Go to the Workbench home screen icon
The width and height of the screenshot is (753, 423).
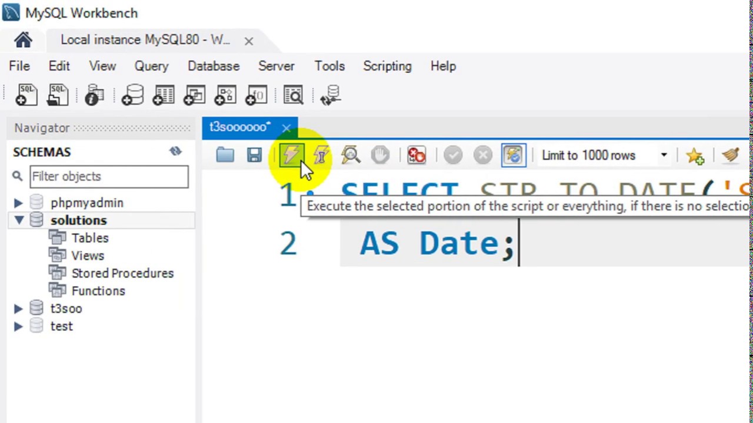[x=24, y=40]
